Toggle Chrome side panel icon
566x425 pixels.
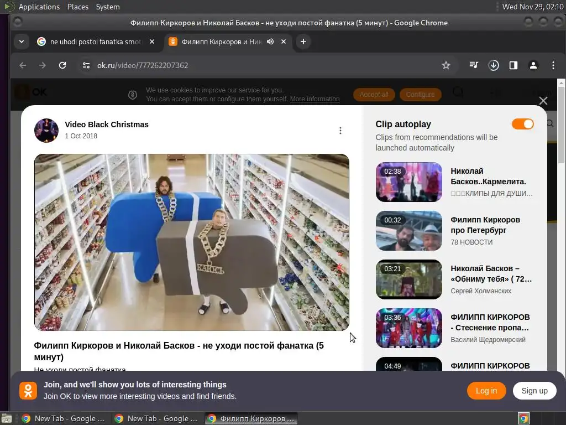[513, 65]
